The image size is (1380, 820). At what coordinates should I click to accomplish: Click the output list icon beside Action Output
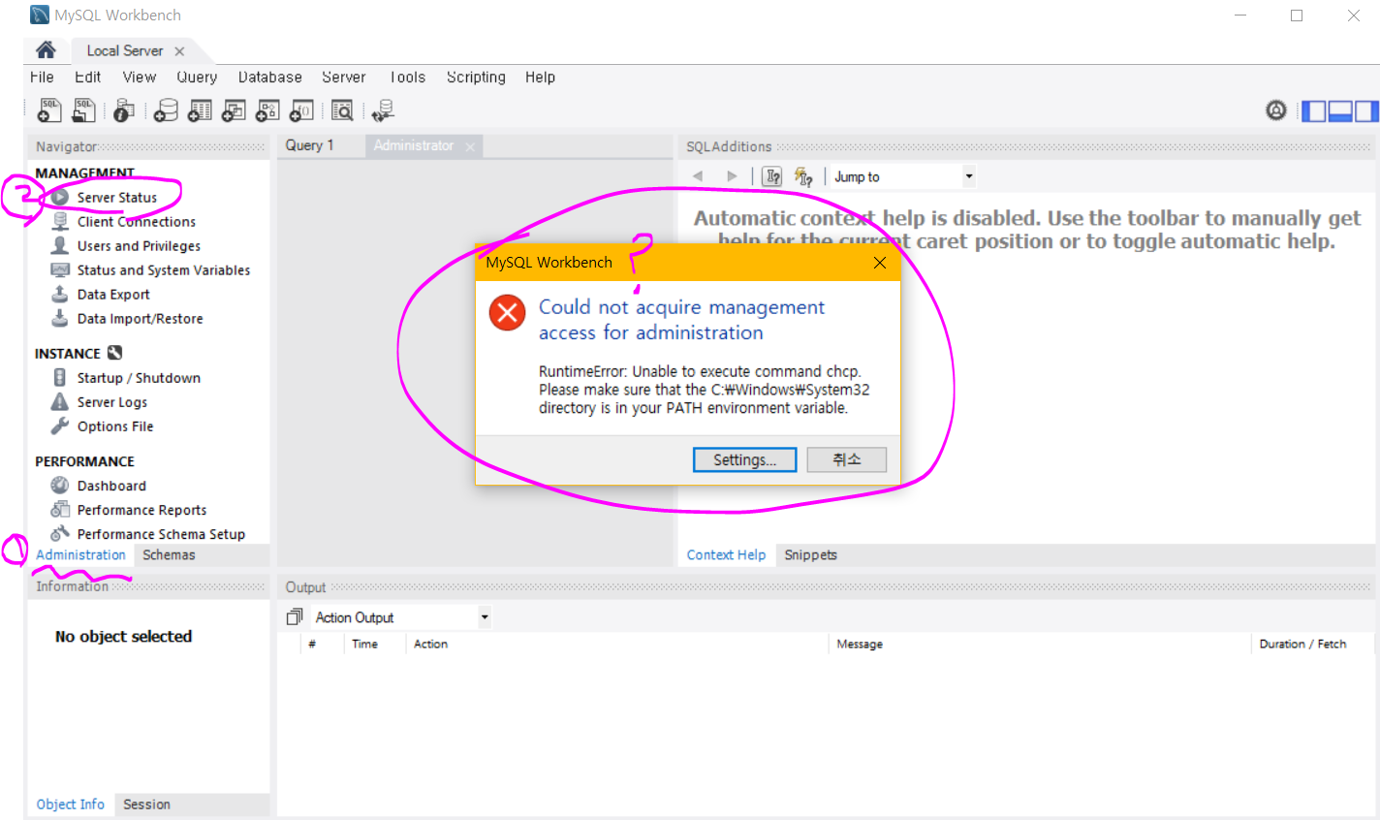pos(295,617)
